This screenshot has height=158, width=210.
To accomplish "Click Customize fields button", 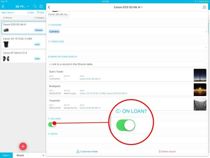I will pyautogui.click(x=87, y=151).
